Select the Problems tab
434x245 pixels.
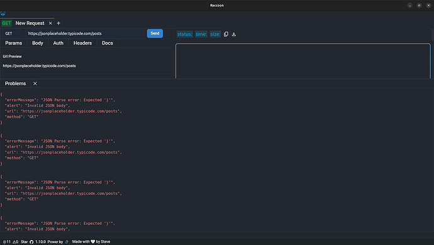(15, 84)
